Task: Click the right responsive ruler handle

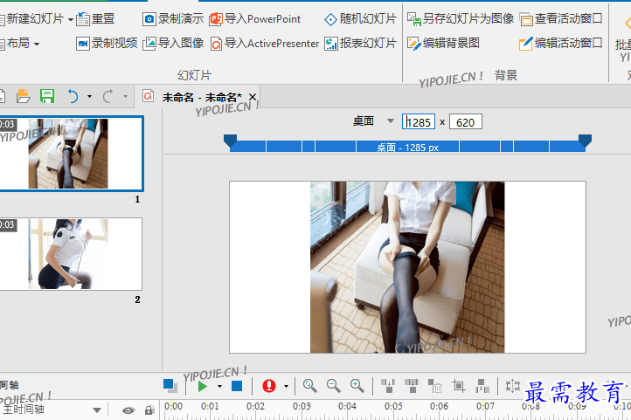Action: [x=585, y=141]
